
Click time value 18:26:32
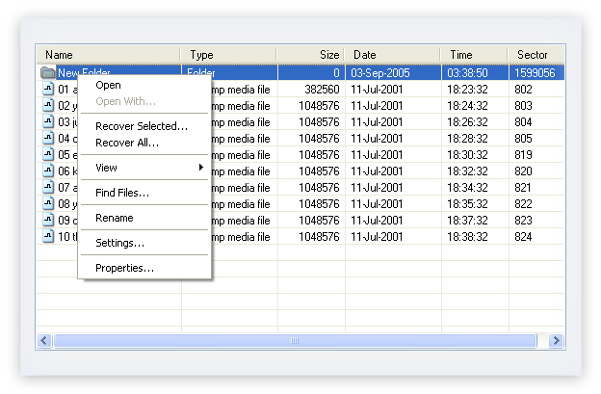467,122
